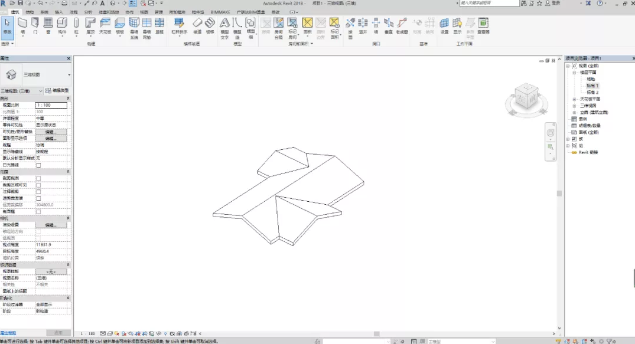Toggle the Crop Region Visible (裁剪区域可见) checkbox
The image size is (635, 344).
tap(38, 185)
